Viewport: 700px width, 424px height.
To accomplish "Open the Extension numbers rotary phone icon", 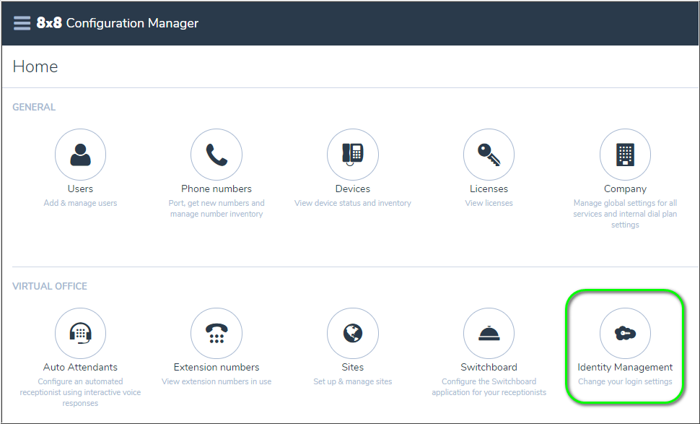I will click(x=216, y=333).
